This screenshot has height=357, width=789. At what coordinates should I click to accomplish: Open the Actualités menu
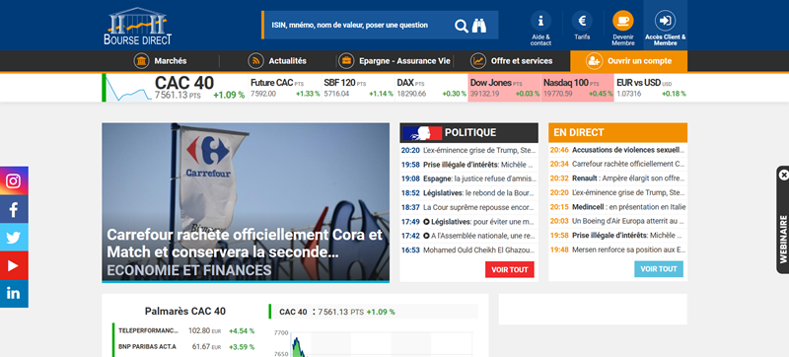(x=277, y=61)
